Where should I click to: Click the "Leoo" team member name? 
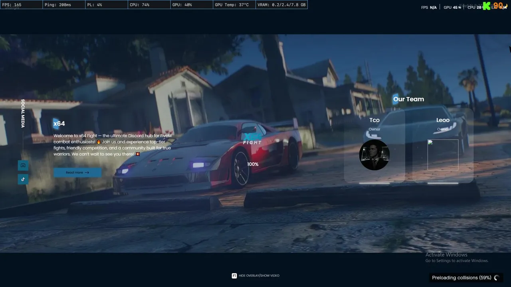[443, 120]
